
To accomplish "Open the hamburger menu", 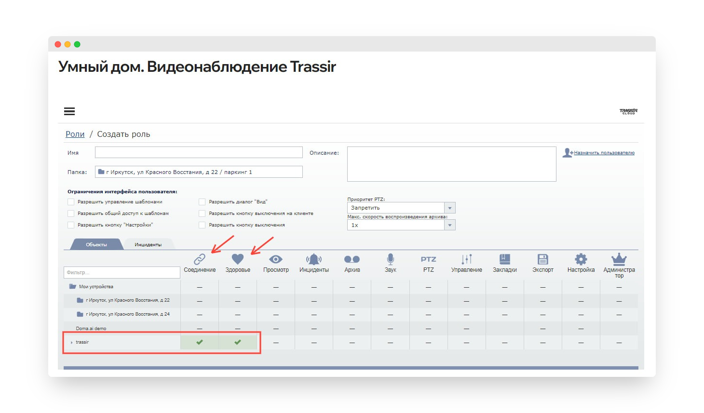I will pos(69,111).
